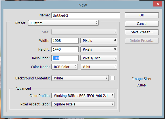This screenshot has width=165, height=119.
Task: Open Background Contents White dropdown
Action: click(80, 78)
